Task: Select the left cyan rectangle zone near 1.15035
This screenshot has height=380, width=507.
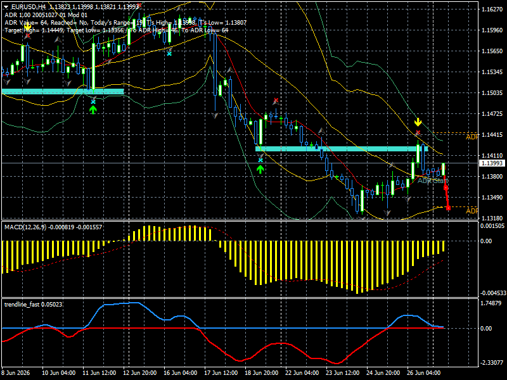Action: point(63,91)
